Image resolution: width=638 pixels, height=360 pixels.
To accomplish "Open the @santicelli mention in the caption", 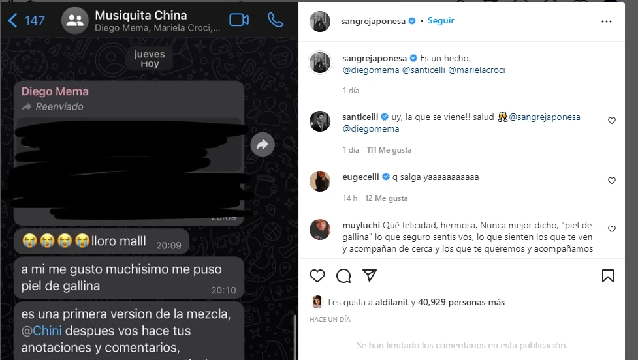I will tap(424, 70).
